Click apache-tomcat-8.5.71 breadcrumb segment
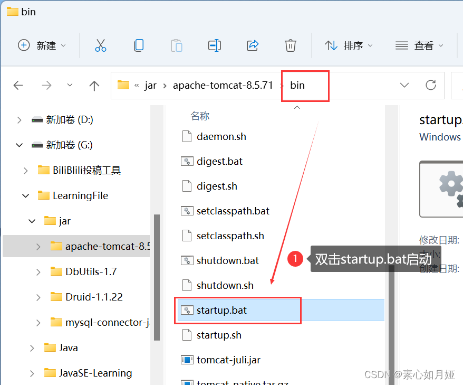The image size is (463, 385). click(223, 86)
